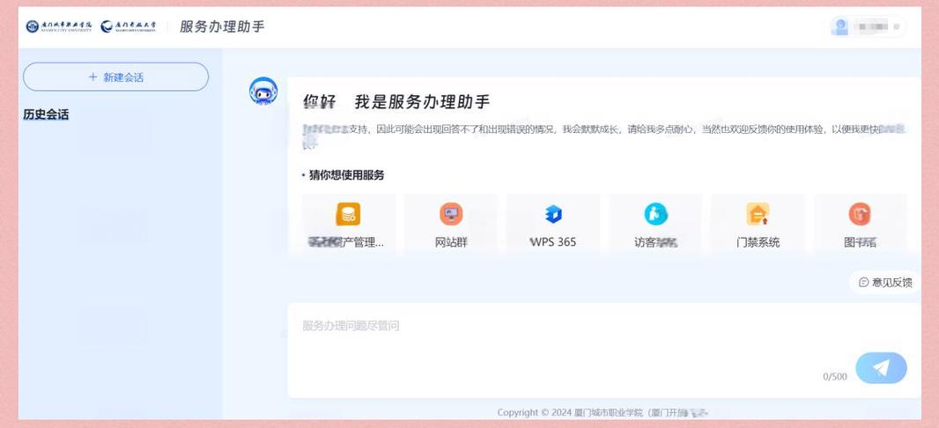Click the user avatar in header

click(x=839, y=26)
